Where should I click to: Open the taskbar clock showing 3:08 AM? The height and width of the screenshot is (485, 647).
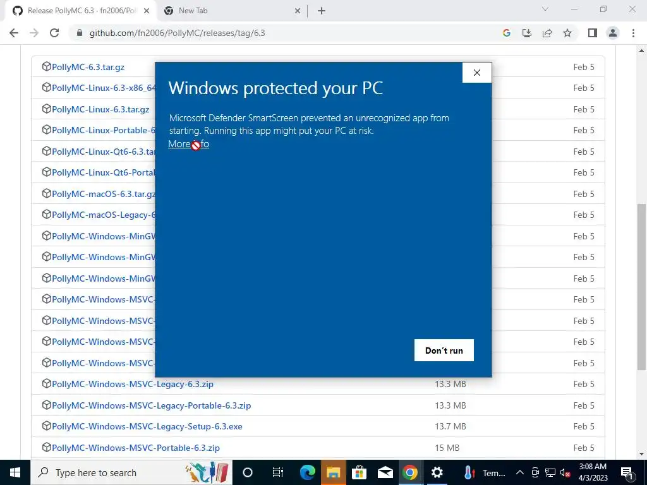(x=593, y=472)
